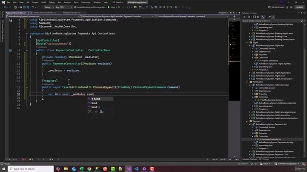Collapse the Notification solution folder
Viewport: 307px width, 172px height.
click(247, 82)
